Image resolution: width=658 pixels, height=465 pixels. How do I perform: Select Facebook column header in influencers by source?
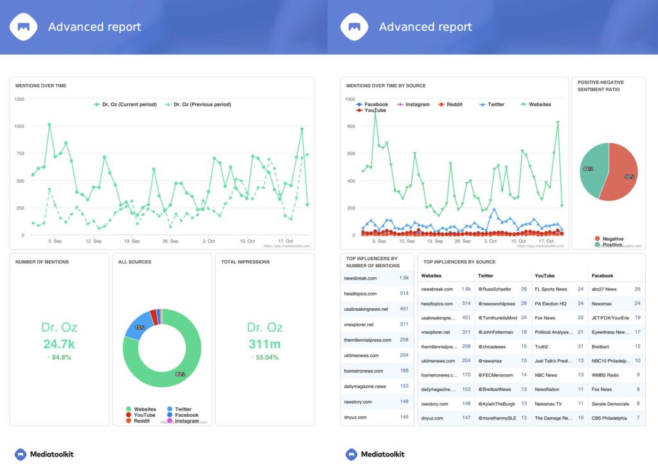(x=602, y=276)
